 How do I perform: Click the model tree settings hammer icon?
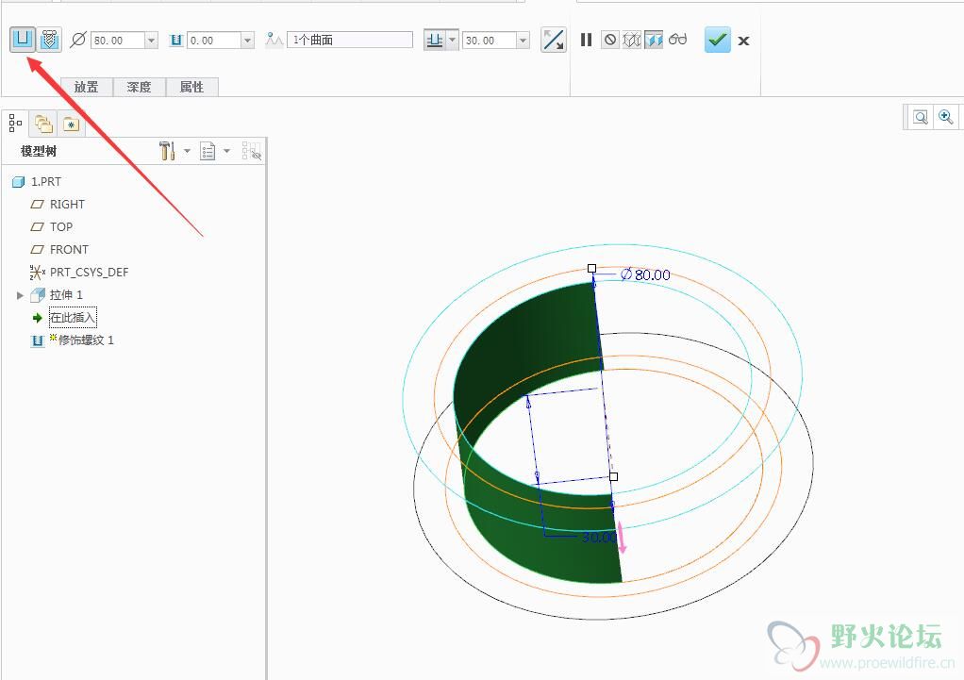point(167,151)
